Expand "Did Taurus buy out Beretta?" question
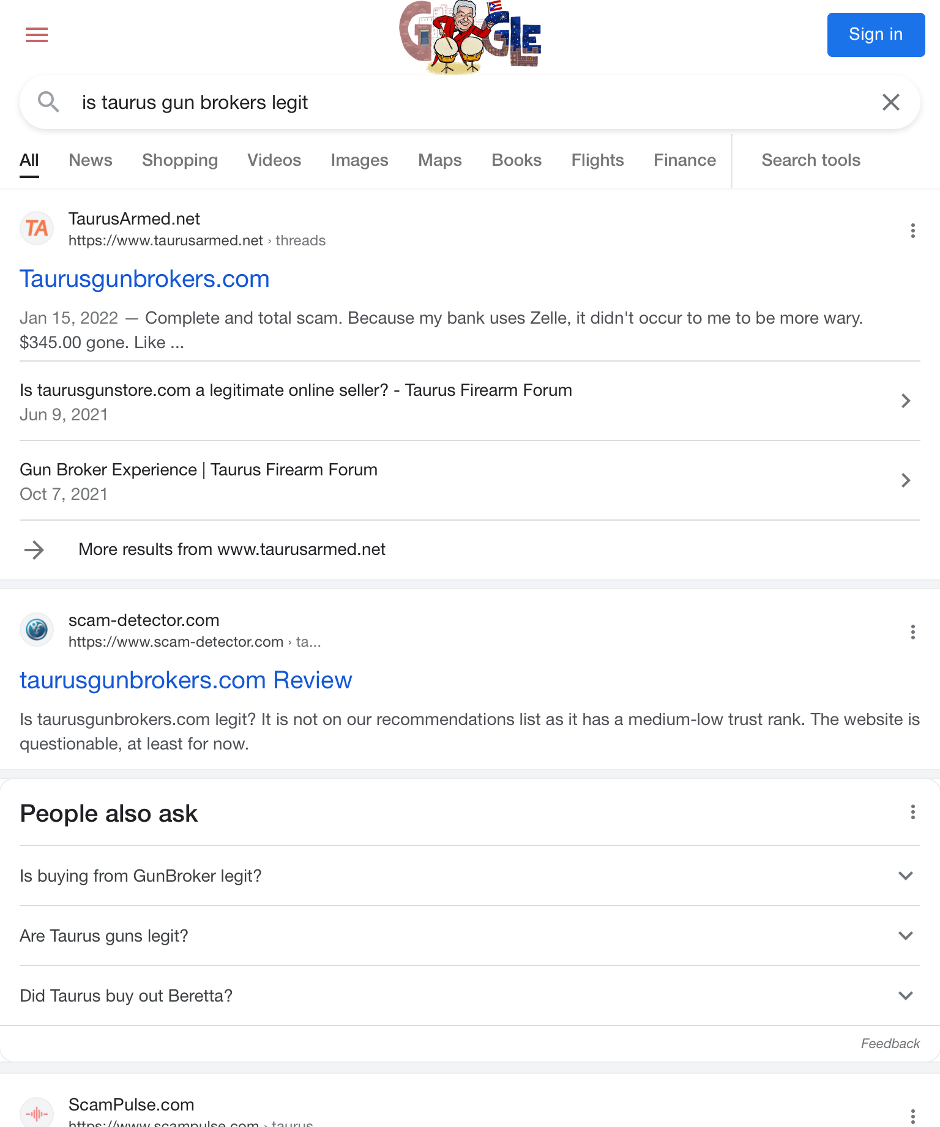The height and width of the screenshot is (1127, 940). tap(470, 995)
